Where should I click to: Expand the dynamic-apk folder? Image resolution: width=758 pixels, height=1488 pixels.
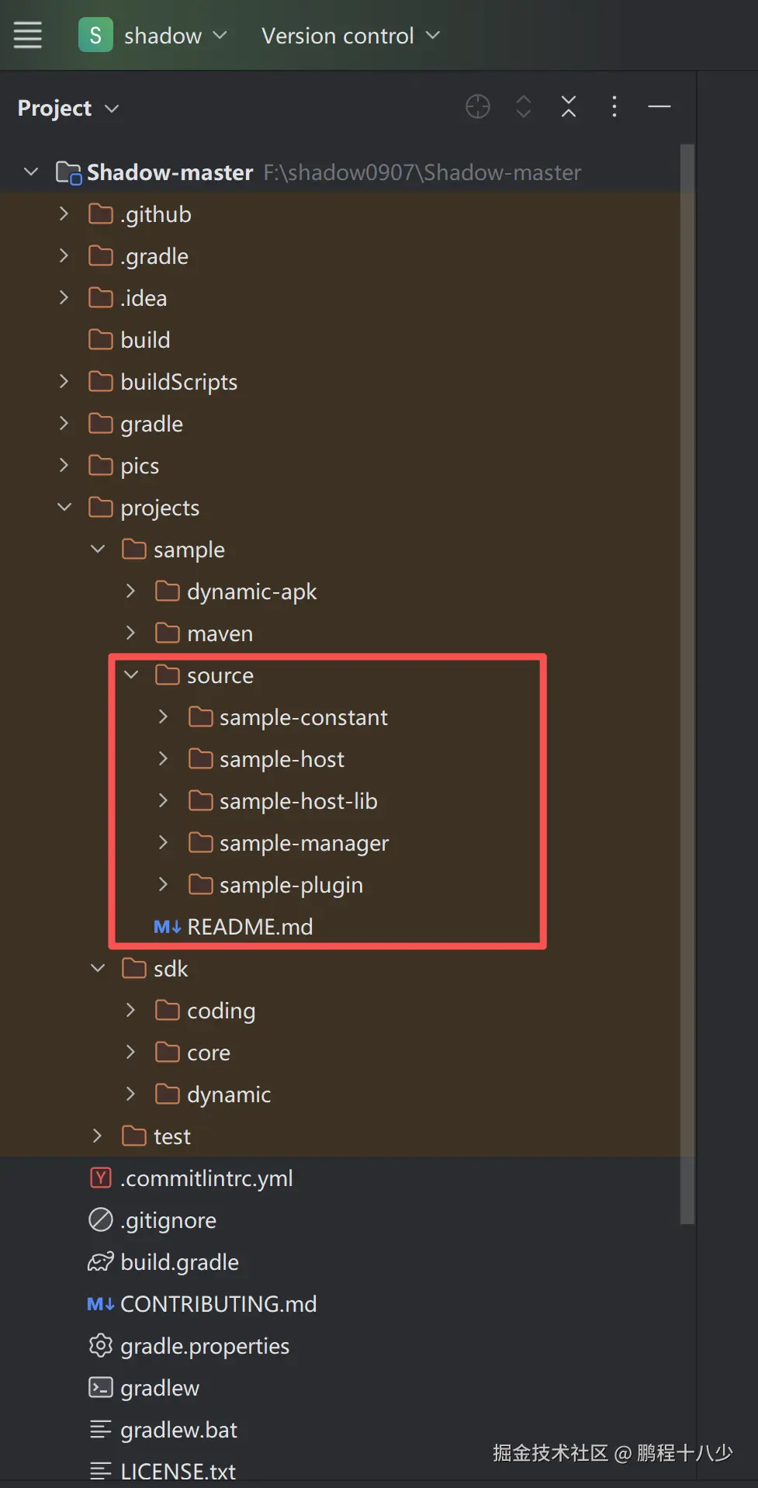(130, 591)
